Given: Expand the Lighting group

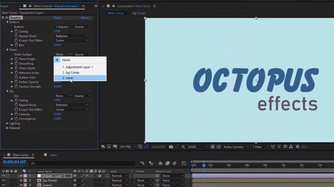Looking at the screenshot, I should point(8,123).
